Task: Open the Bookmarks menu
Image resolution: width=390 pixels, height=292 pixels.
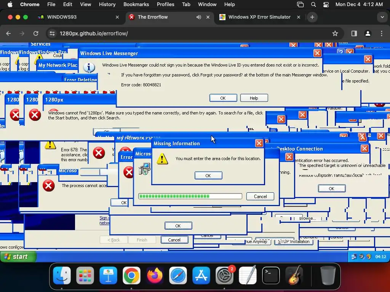Action: point(136,5)
